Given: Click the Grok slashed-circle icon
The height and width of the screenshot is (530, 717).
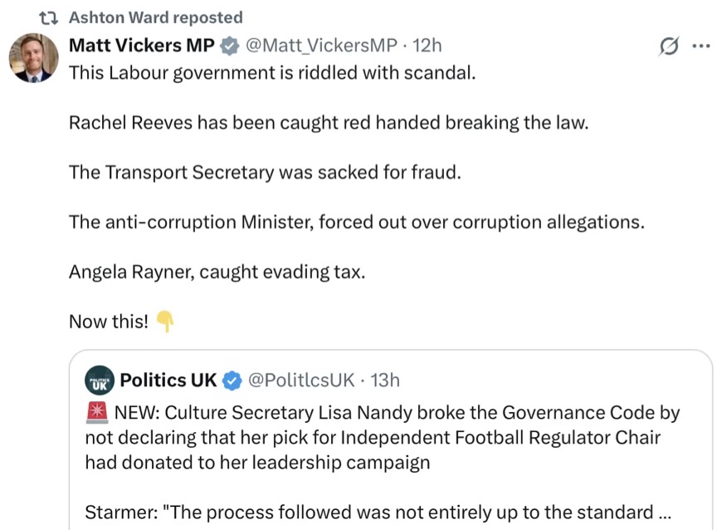Looking at the screenshot, I should click(669, 47).
